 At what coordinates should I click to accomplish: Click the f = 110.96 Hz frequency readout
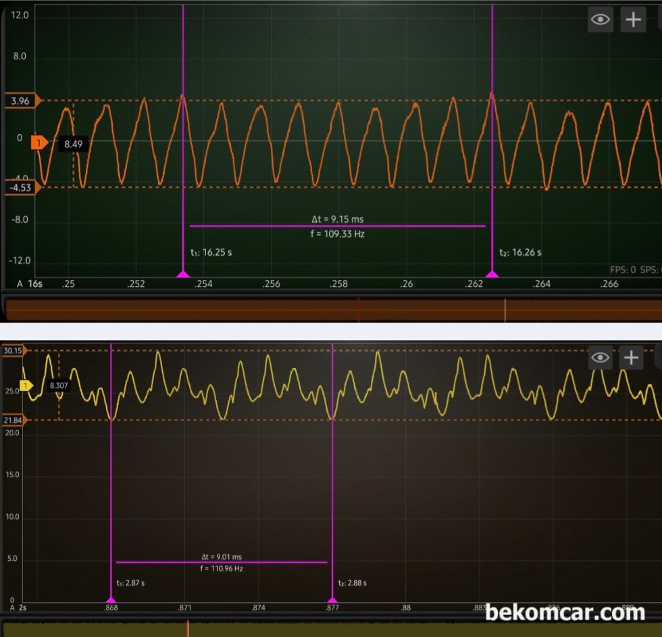(x=222, y=569)
